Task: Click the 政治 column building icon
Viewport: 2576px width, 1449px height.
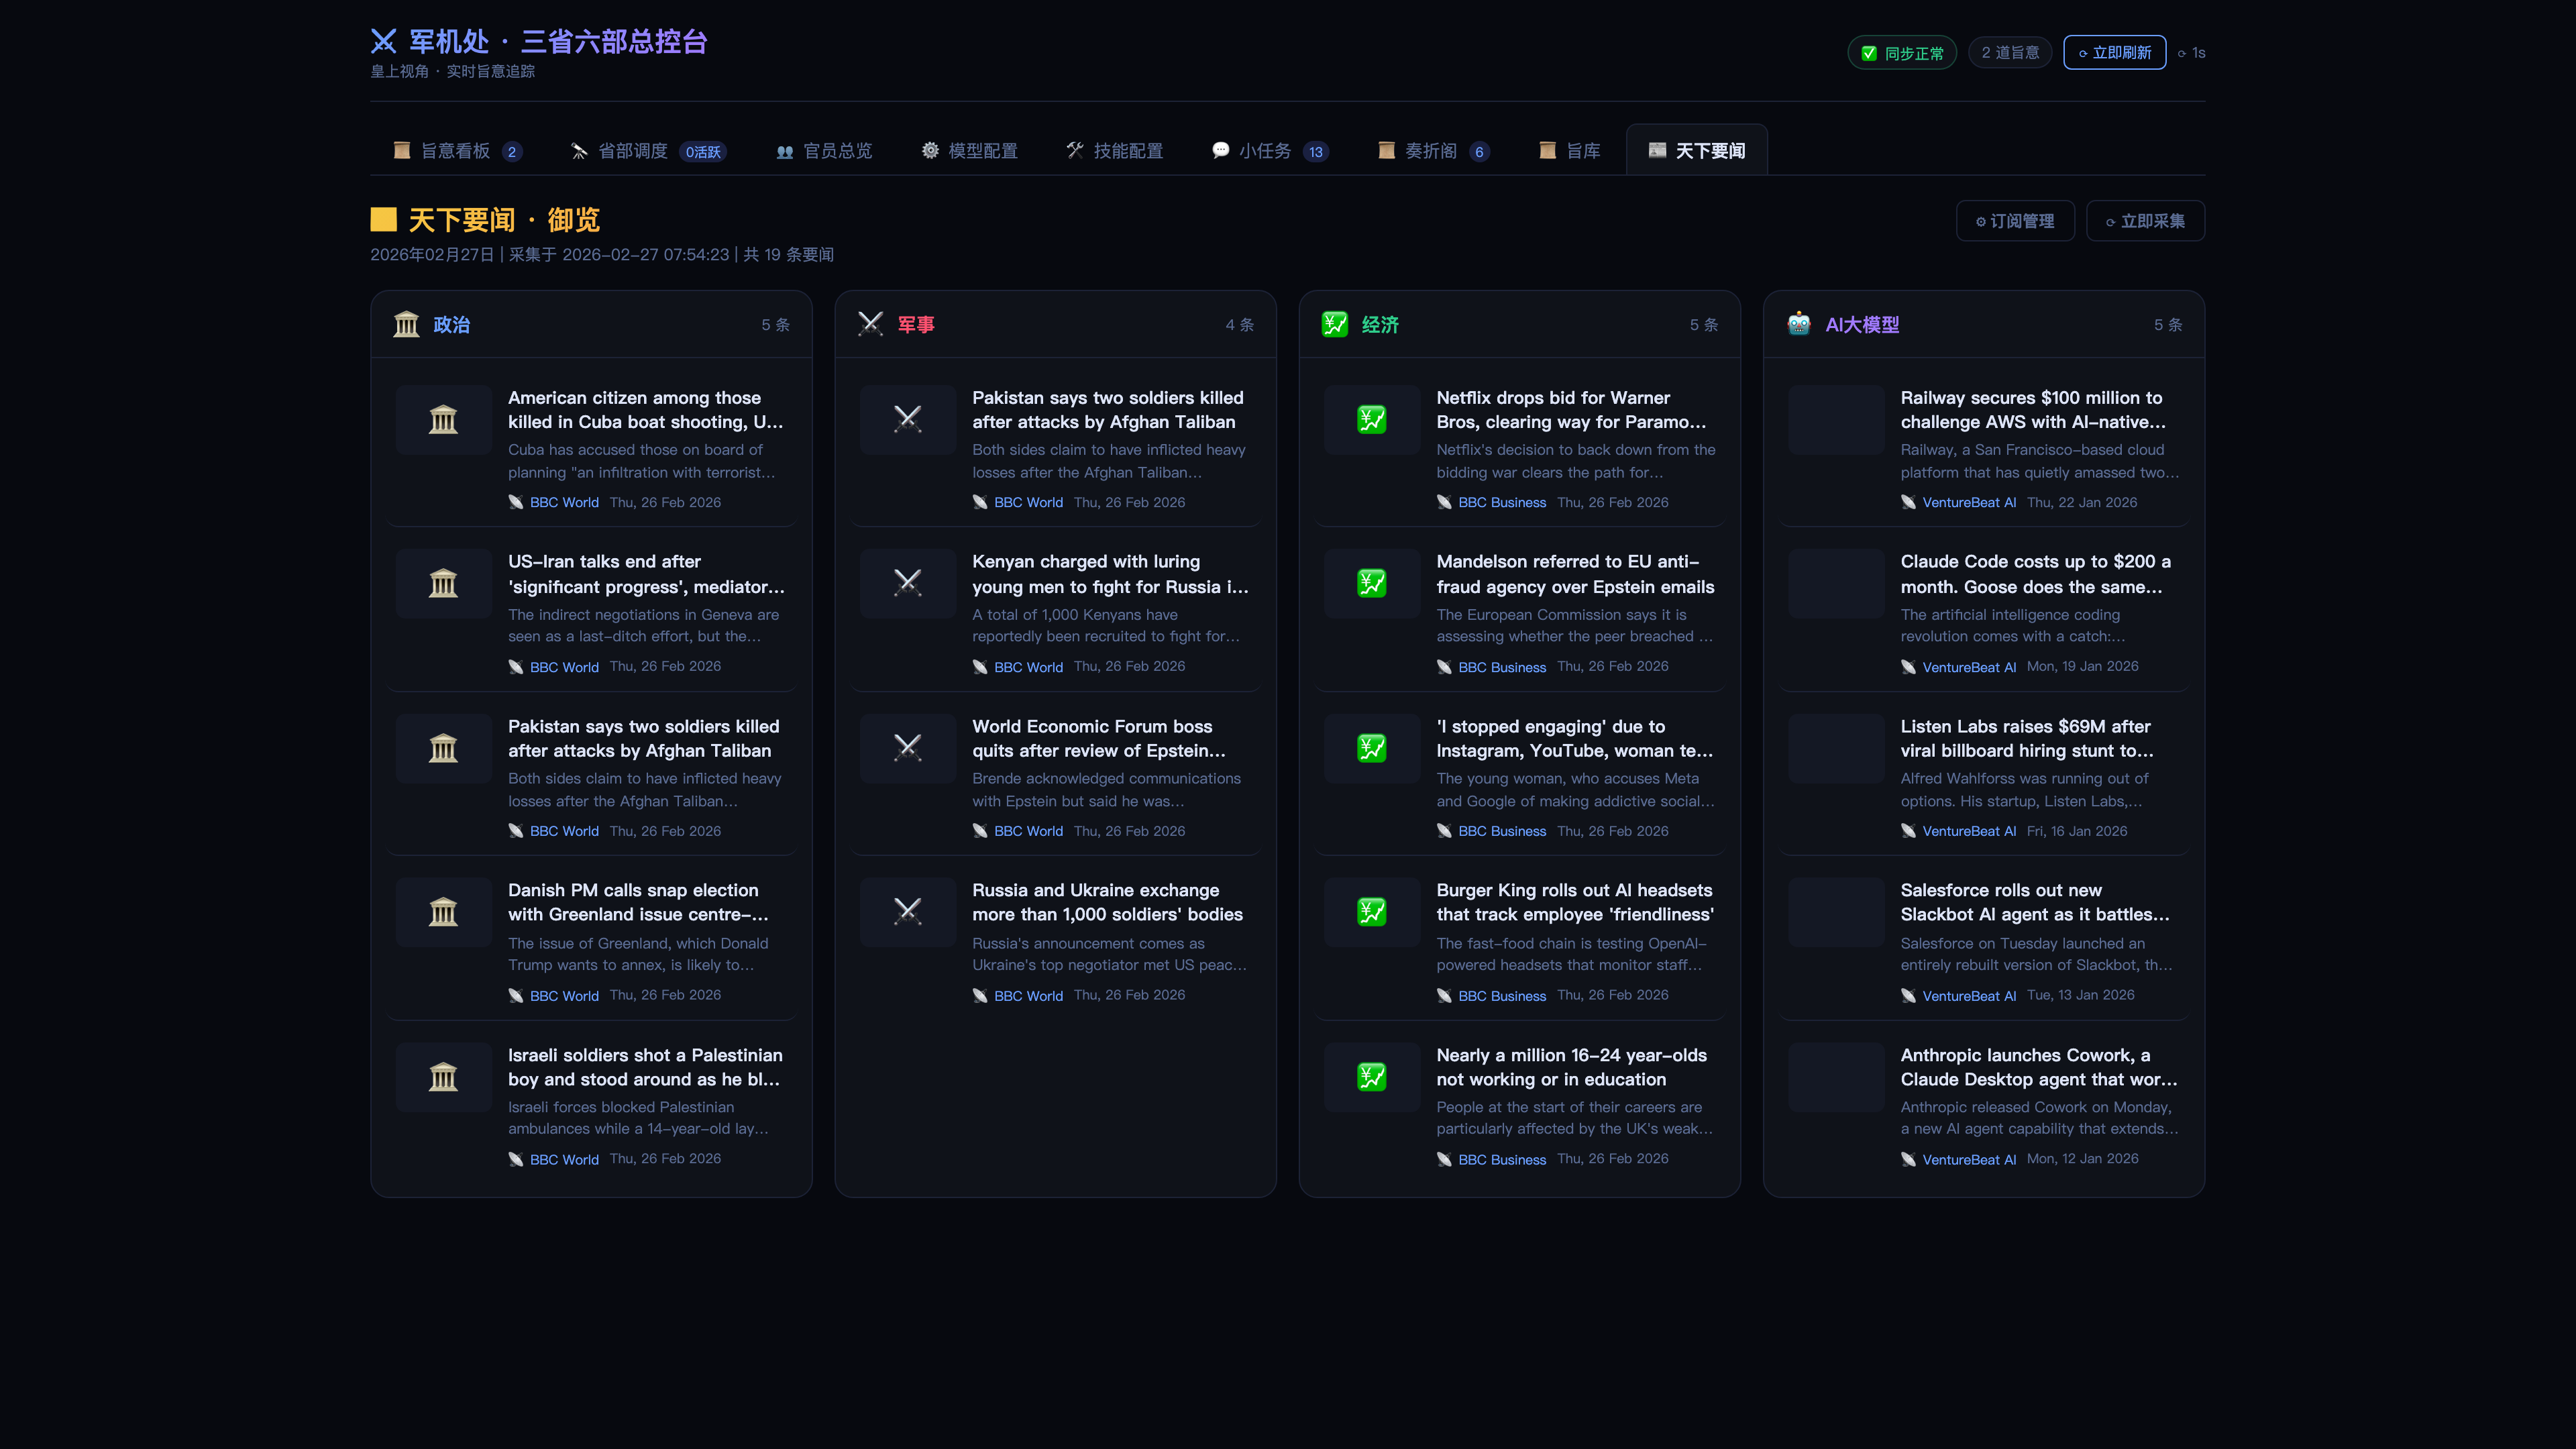Action: 406,324
